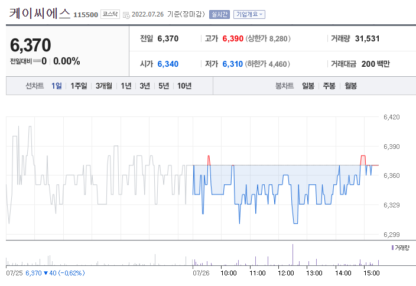Click the 거래량 value 31,531
The width and height of the screenshot is (416, 286).
click(x=367, y=39)
